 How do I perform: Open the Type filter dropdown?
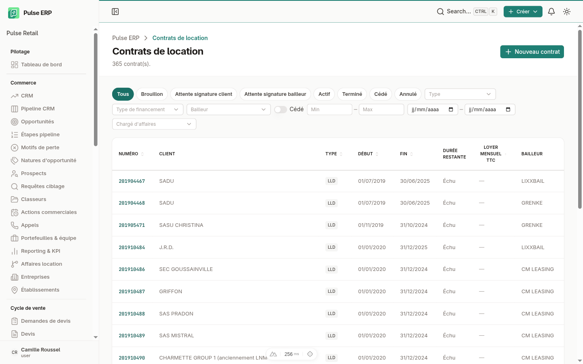(x=460, y=94)
